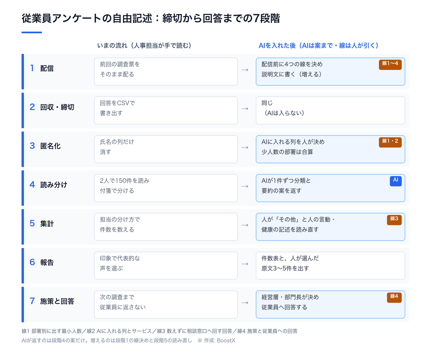The height and width of the screenshot is (363, 431).
Task: Click the box AIが1件ずつ分類と要約の案を返す
Action: click(x=330, y=188)
